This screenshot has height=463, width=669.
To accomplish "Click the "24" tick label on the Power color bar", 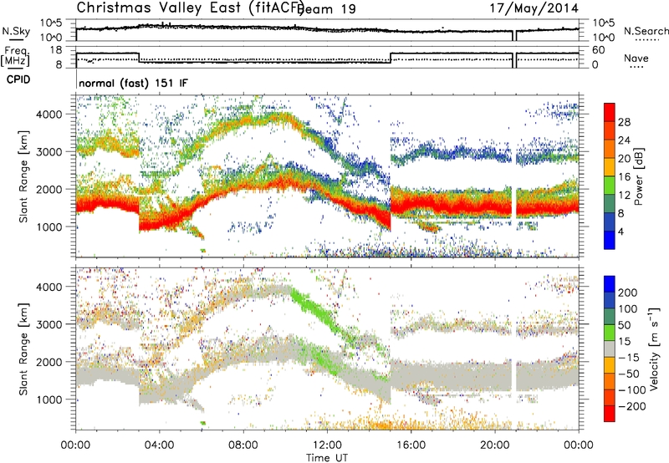I will (x=624, y=140).
